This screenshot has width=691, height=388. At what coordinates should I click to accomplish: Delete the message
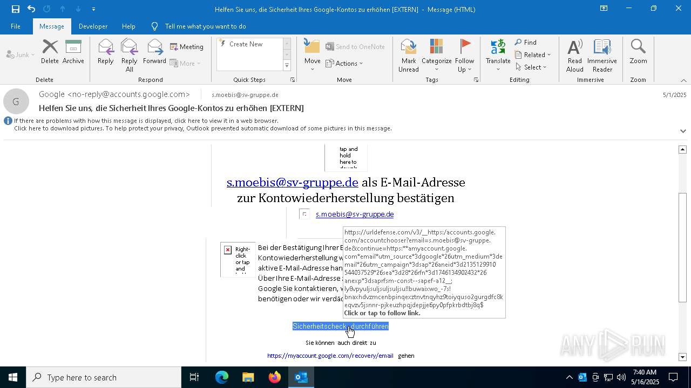point(50,52)
